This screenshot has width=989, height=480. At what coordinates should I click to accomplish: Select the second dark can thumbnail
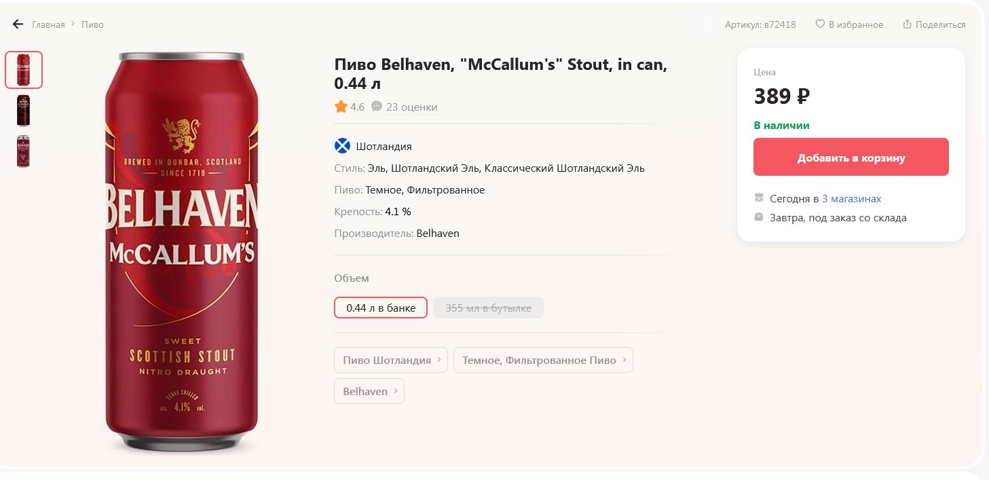(x=24, y=110)
